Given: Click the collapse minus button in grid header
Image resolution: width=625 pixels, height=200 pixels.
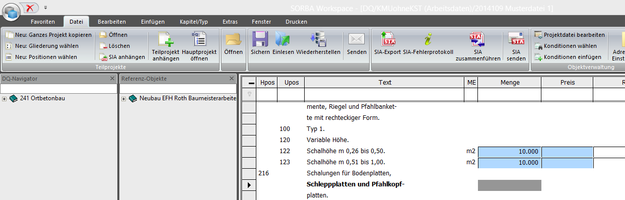Looking at the screenshot, I should coord(249,83).
